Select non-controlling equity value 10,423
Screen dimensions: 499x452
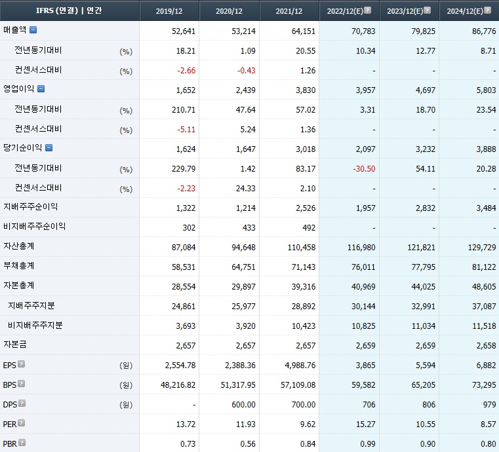304,326
